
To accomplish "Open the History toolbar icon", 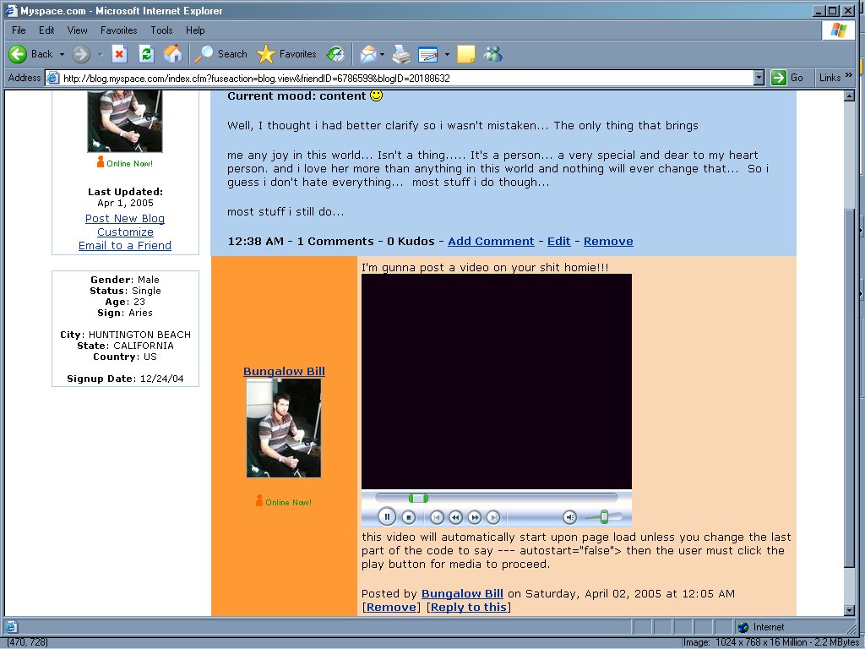I will point(335,54).
